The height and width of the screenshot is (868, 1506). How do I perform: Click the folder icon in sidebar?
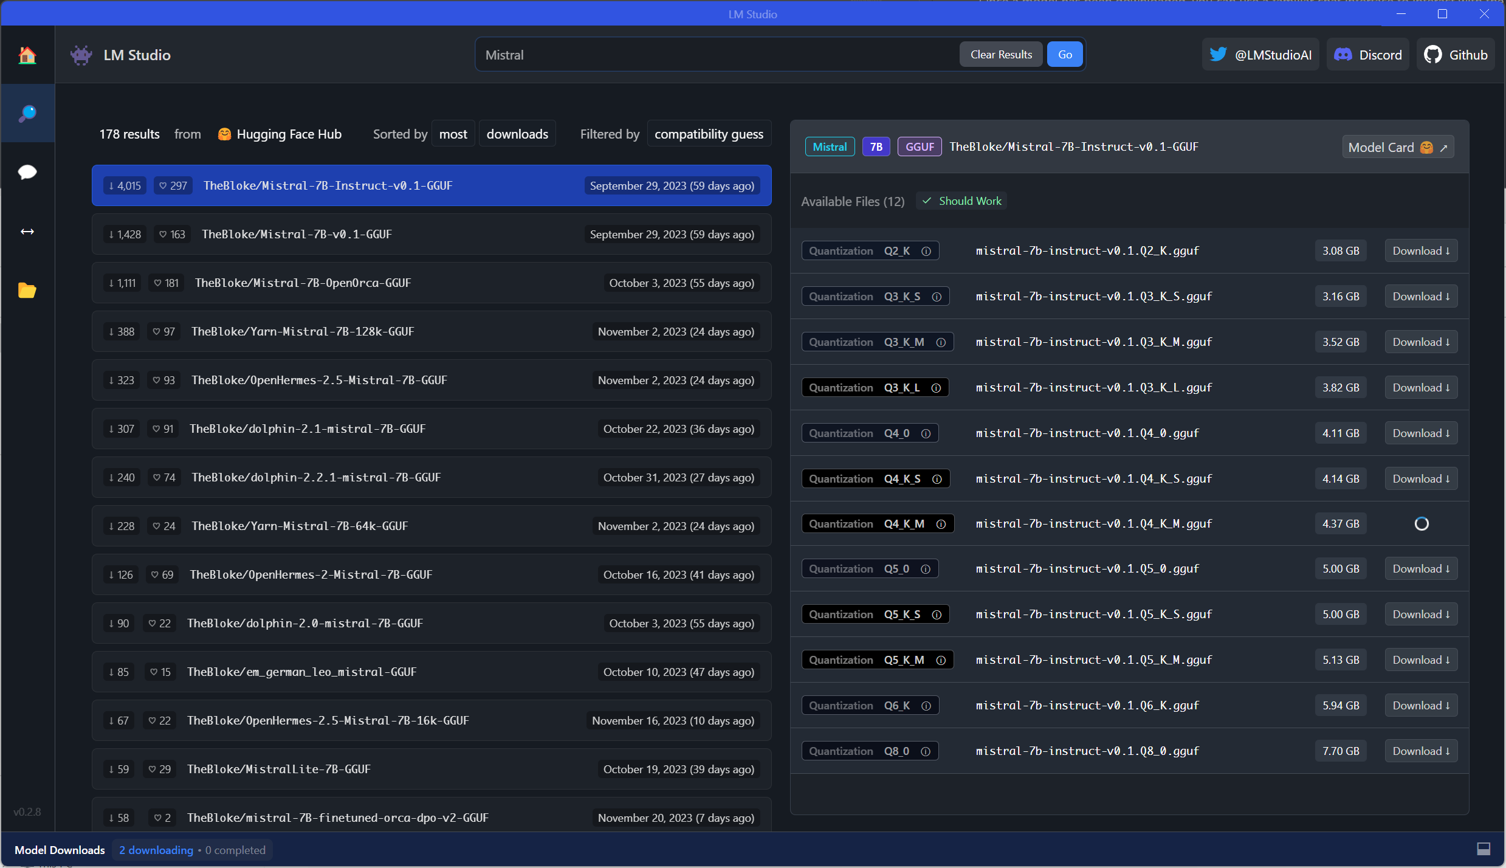click(27, 291)
